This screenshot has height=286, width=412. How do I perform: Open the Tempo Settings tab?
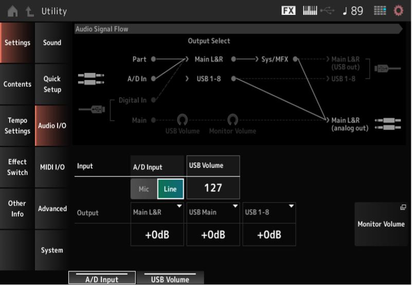17,126
